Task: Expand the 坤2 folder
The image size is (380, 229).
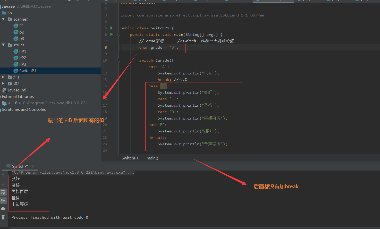Action: tap(3, 83)
